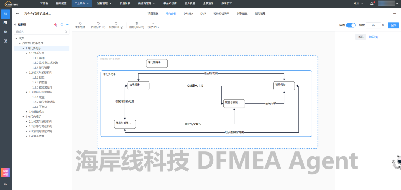Collapse the 1.1 执手组件 node

27,53
